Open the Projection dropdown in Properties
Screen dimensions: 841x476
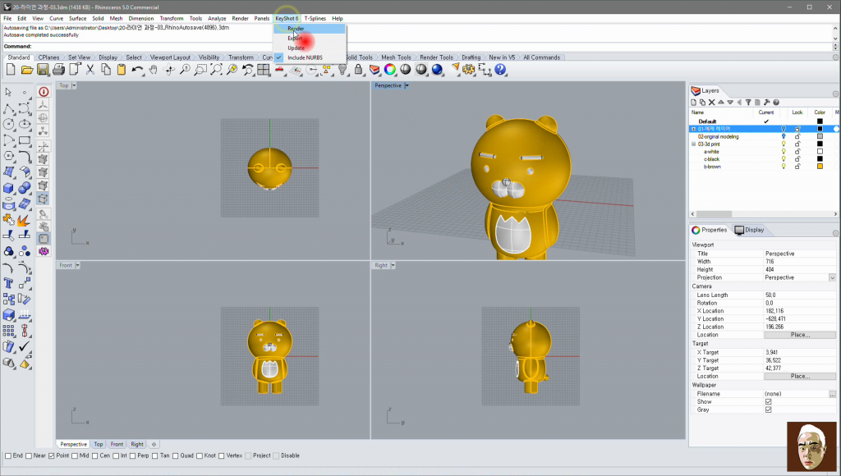click(x=832, y=277)
